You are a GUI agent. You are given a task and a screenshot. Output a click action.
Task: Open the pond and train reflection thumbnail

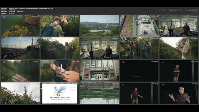pos(99,93)
